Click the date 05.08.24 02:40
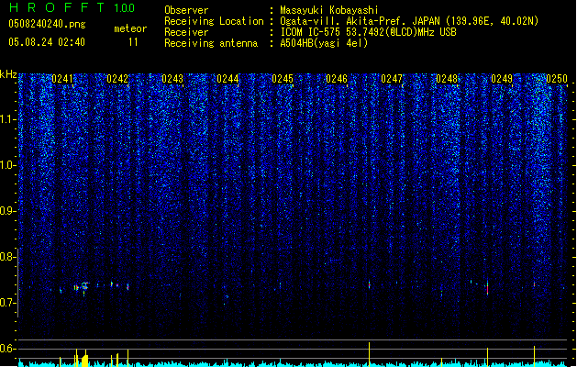Viewport: 577px width, 367px height. pos(47,42)
